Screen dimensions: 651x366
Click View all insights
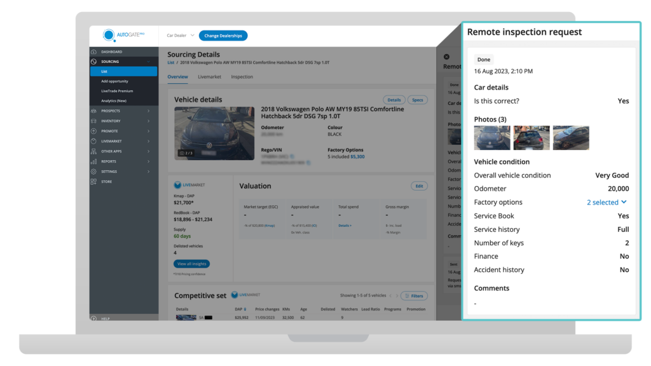tap(191, 263)
